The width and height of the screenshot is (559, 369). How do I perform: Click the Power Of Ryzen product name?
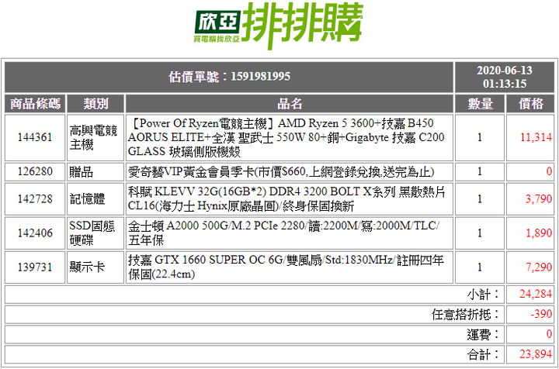[286, 137]
